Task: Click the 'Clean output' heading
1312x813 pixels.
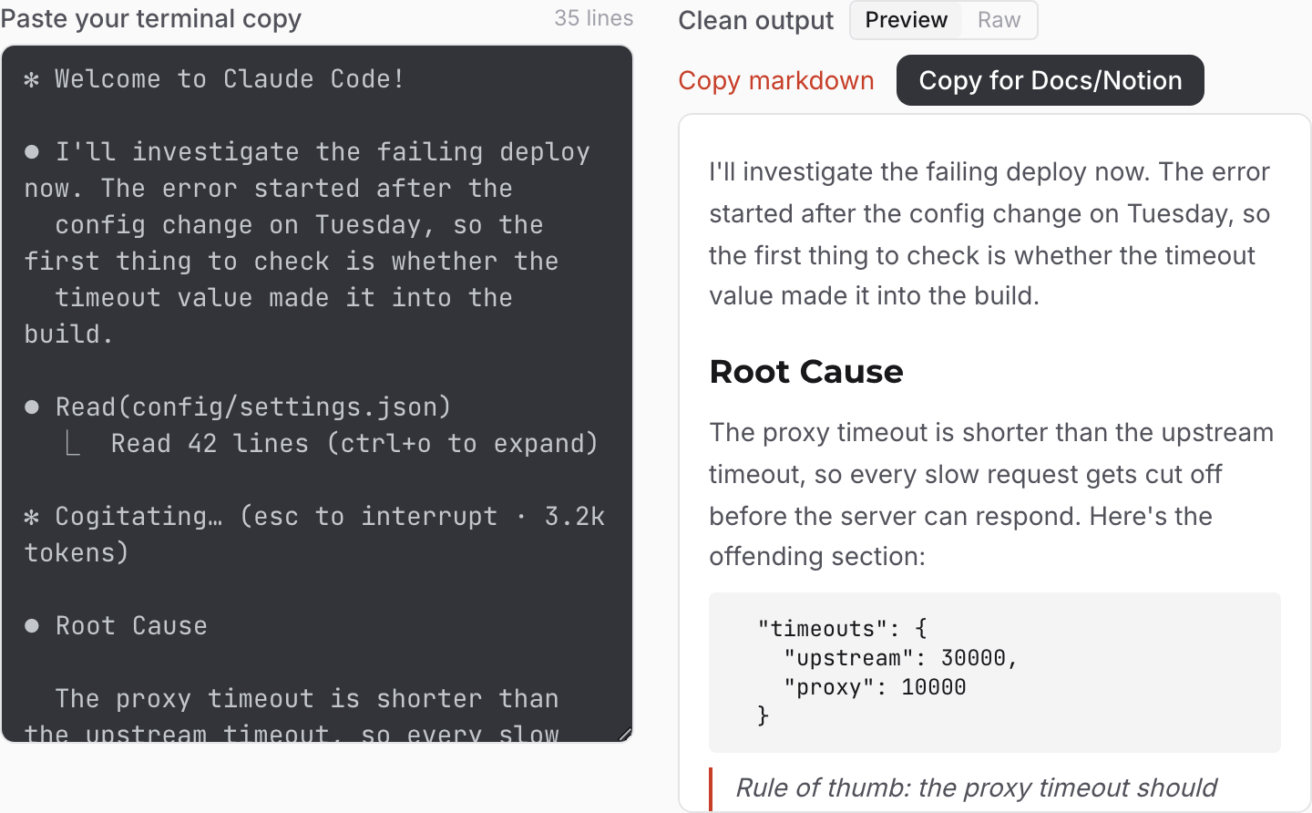Action: 756,20
